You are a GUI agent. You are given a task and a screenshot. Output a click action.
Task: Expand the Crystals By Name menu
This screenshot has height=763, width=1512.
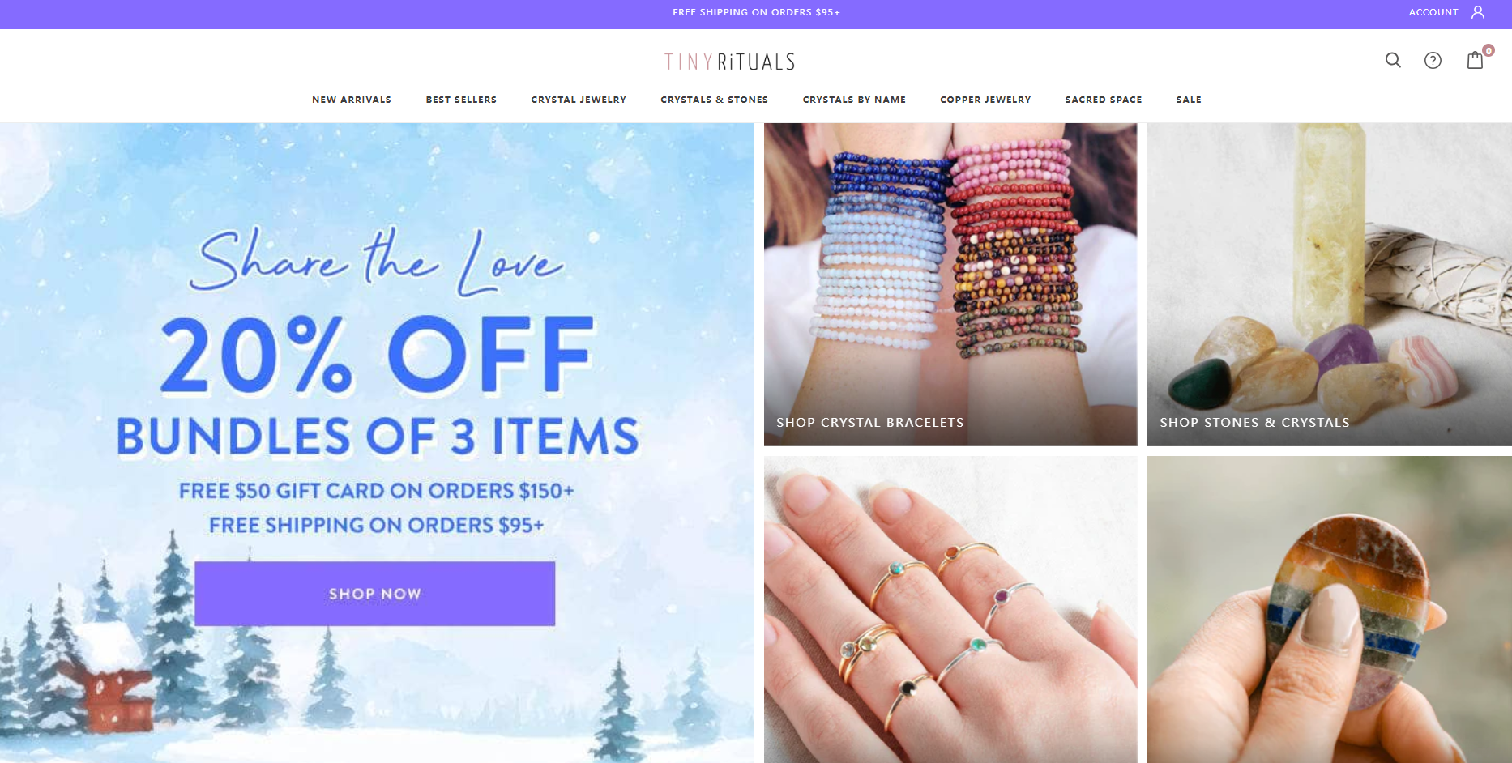(854, 100)
